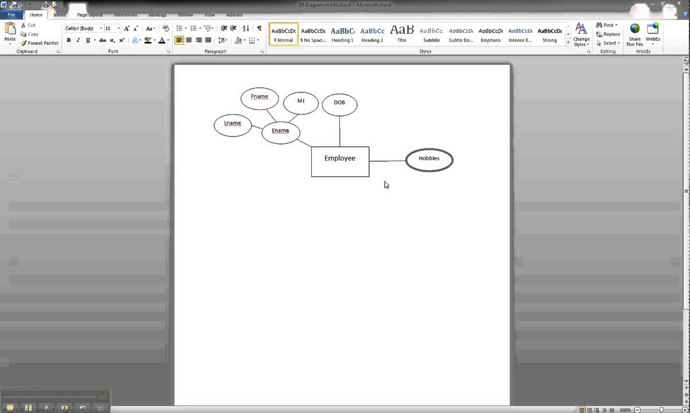Insert bulleted list

179,28
